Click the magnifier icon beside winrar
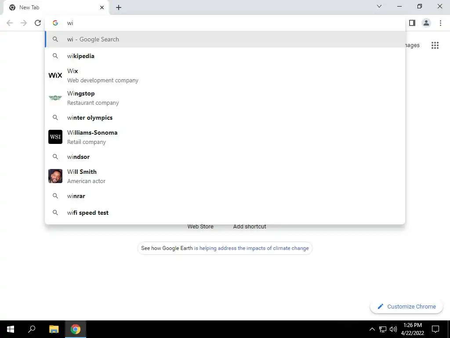Screen dimensions: 450x338 [55, 196]
